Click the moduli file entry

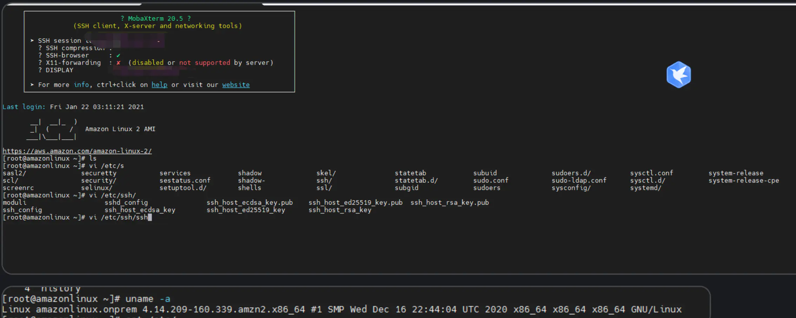point(14,203)
